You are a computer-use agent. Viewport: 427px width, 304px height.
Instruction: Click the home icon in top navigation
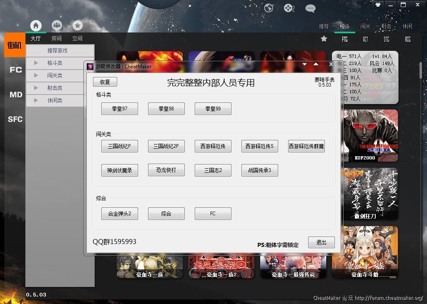[36, 25]
